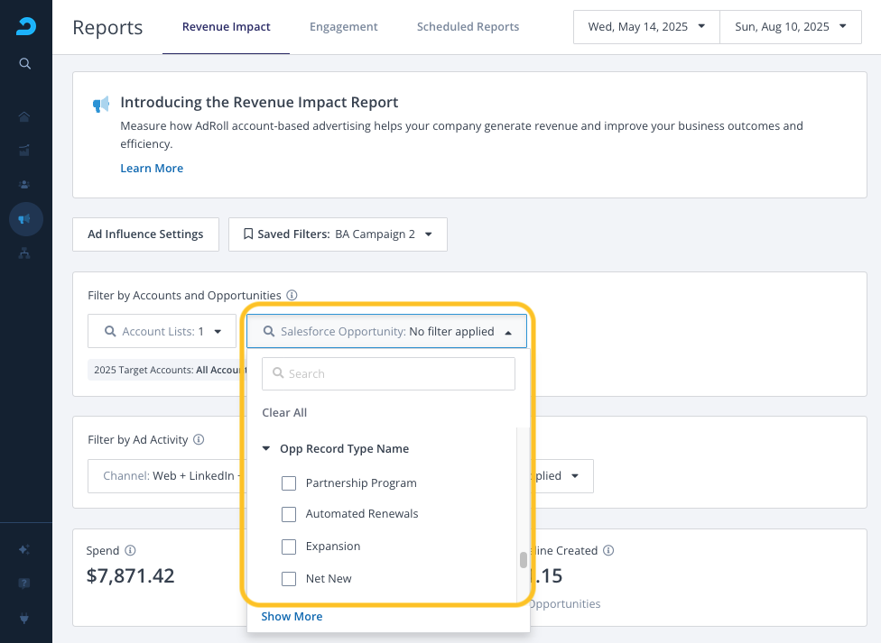This screenshot has width=881, height=643.
Task: Open the help question mark icon
Action: coord(25,583)
